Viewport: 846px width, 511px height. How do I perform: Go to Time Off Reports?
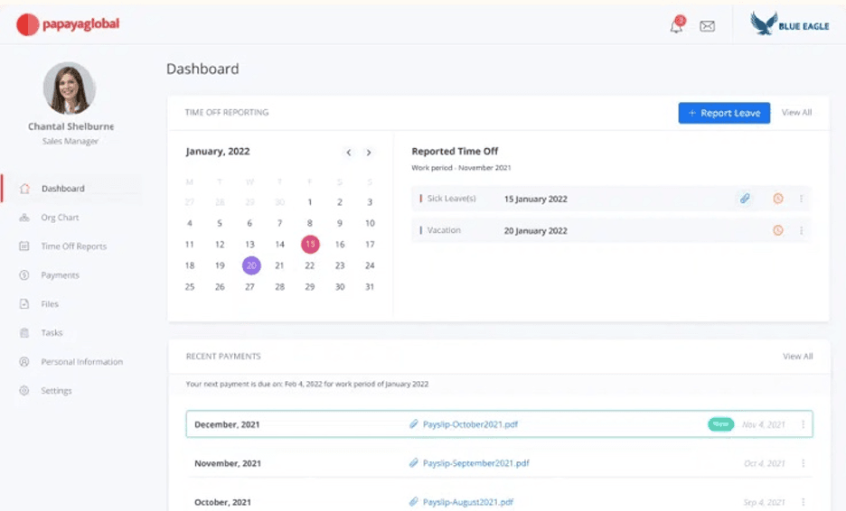click(x=74, y=246)
